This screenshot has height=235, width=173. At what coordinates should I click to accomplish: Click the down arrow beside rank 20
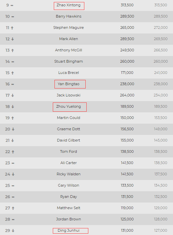coord(13,129)
